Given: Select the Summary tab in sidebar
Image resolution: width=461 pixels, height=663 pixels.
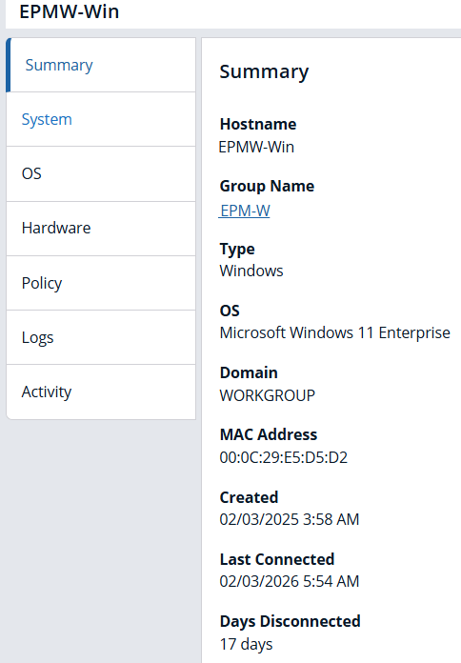Looking at the screenshot, I should tap(101, 65).
